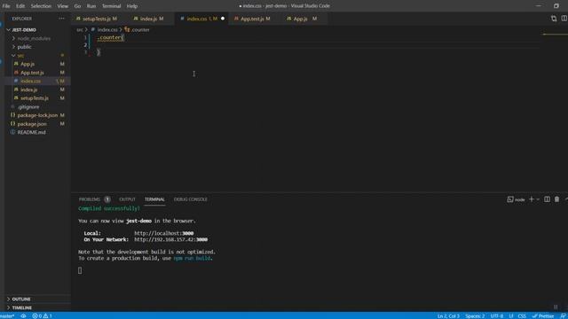Click the terminal input prompt
Image resolution: width=568 pixels, height=319 pixels.
80,270
